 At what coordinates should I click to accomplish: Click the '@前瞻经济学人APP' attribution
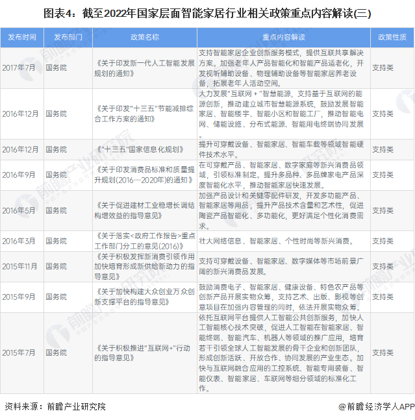pyautogui.click(x=377, y=406)
